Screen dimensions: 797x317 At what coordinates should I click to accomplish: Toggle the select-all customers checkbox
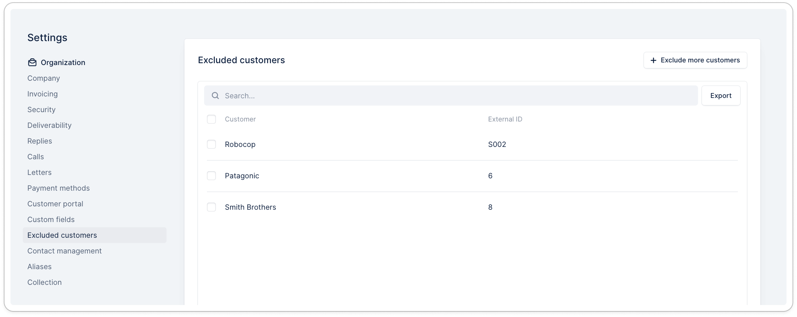point(211,119)
